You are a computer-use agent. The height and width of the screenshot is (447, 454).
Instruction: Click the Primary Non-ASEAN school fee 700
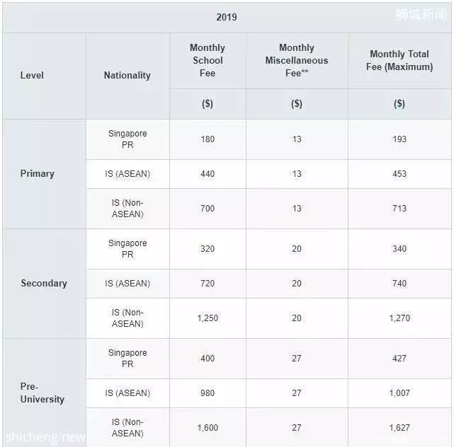point(208,209)
